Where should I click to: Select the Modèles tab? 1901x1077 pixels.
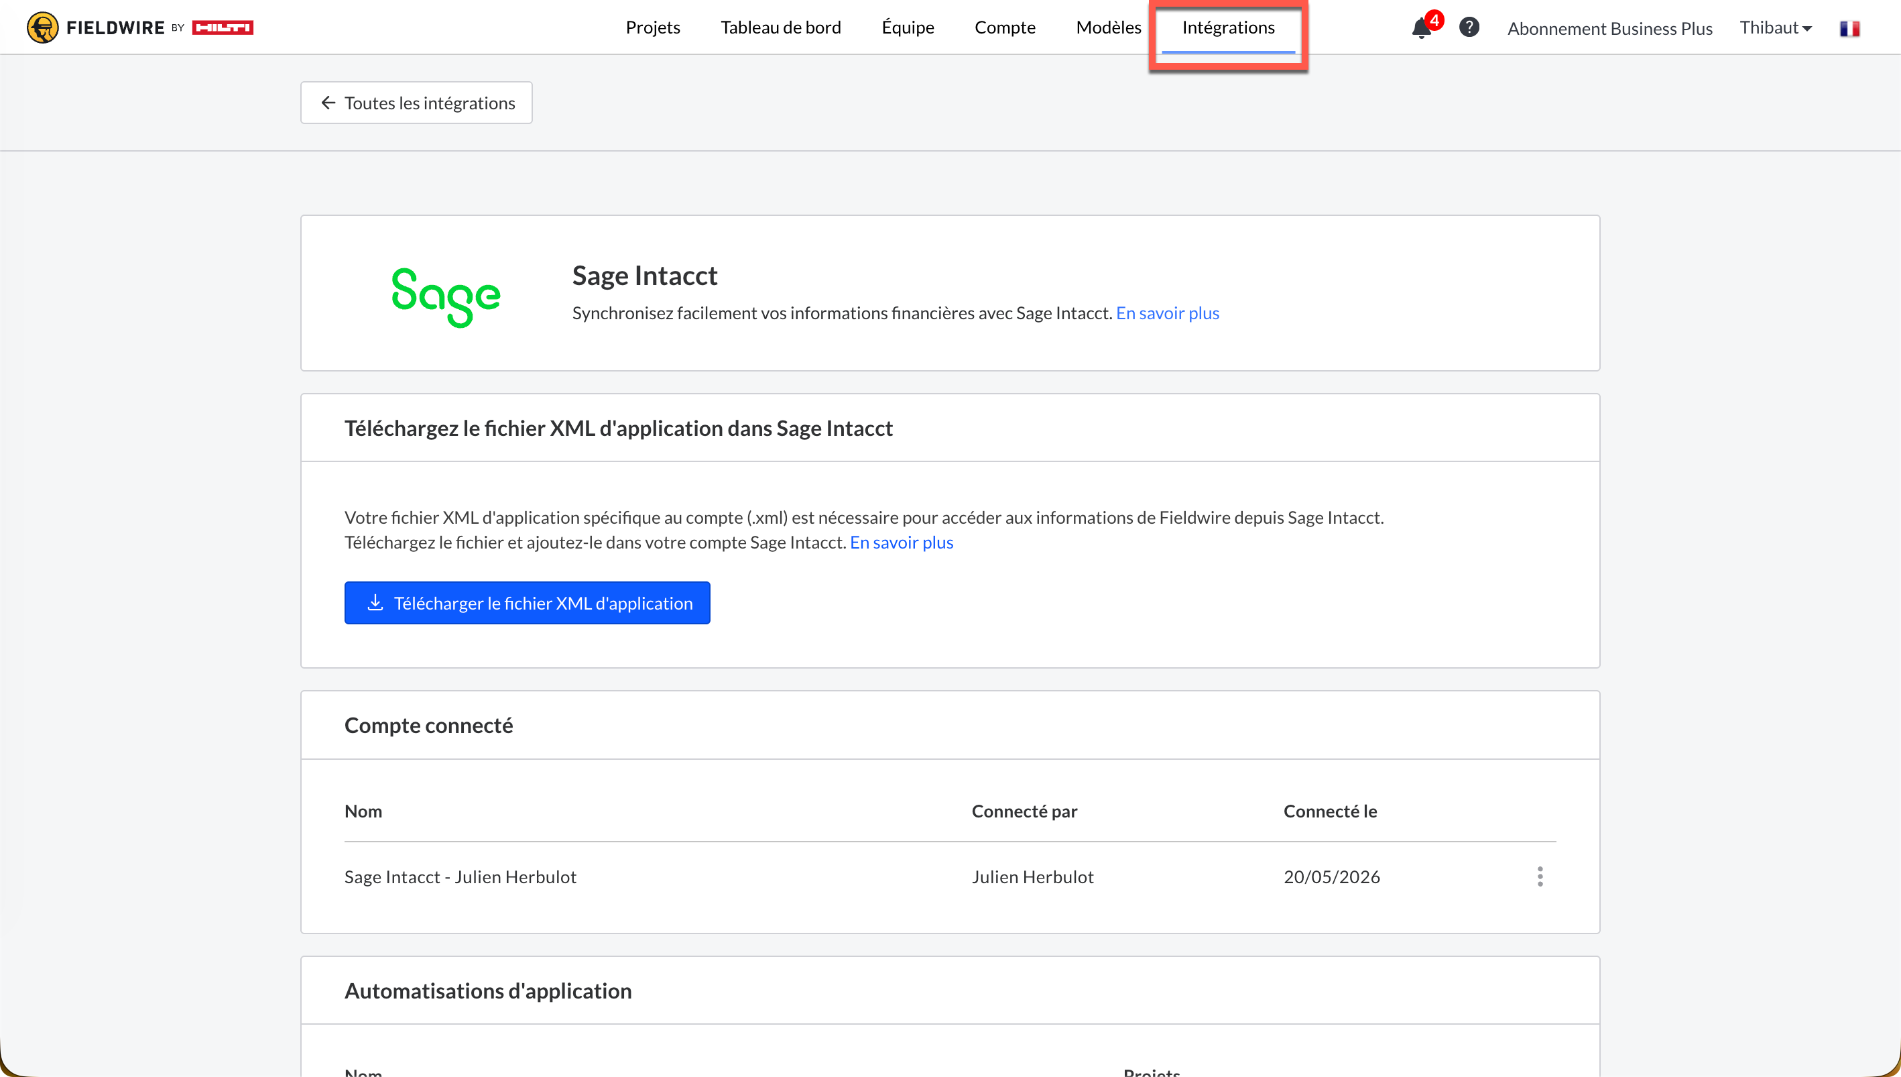[1108, 27]
